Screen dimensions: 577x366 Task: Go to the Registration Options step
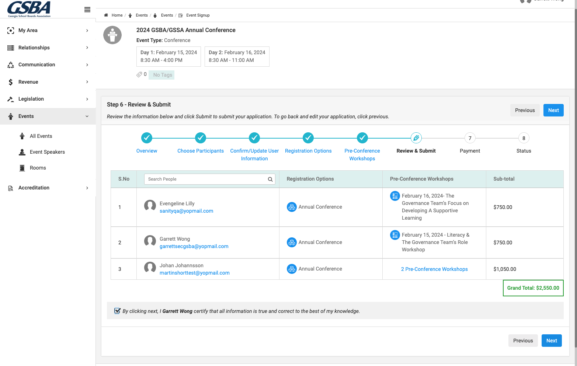click(308, 151)
